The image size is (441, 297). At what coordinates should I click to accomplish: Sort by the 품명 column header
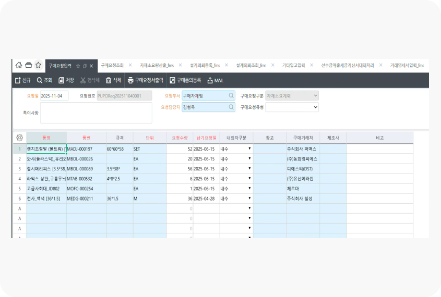point(46,138)
